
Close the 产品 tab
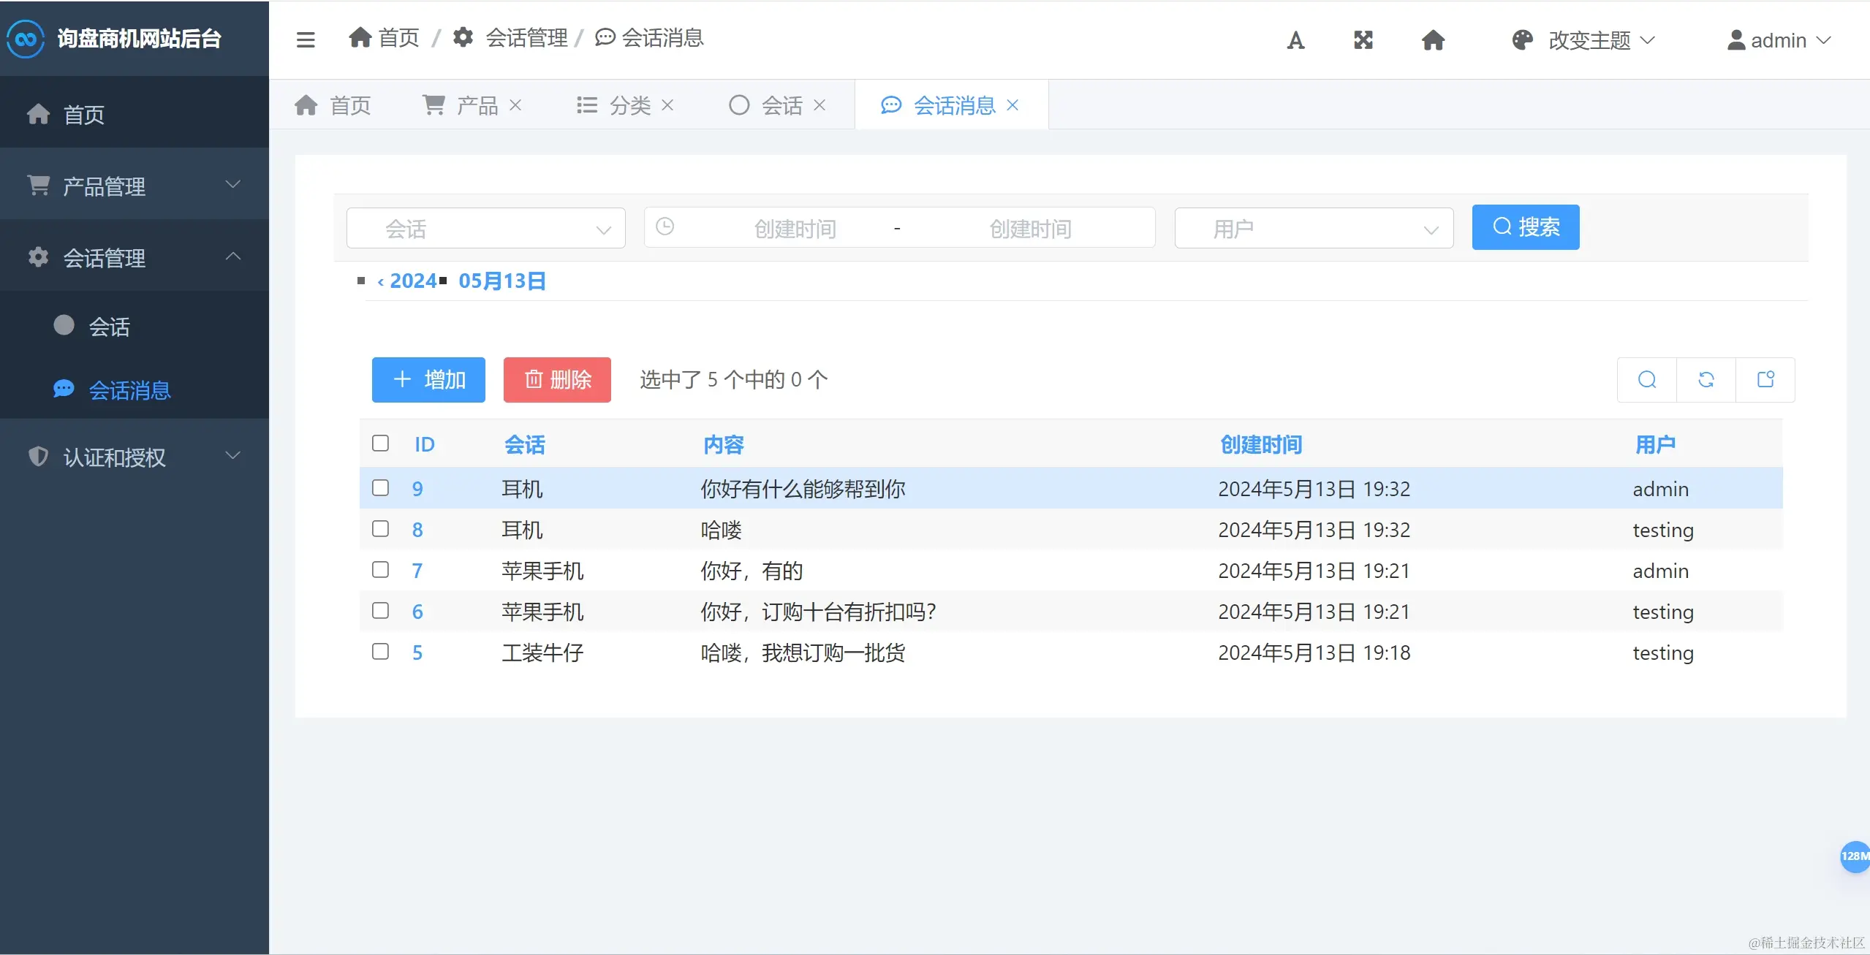coord(515,105)
